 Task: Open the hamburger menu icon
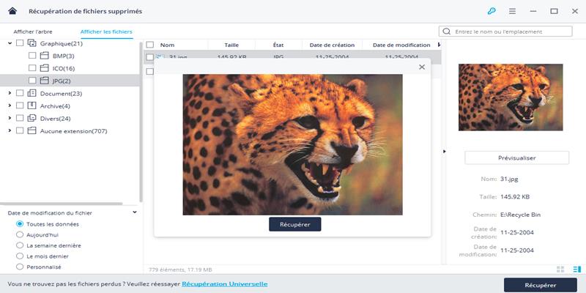pyautogui.click(x=512, y=12)
